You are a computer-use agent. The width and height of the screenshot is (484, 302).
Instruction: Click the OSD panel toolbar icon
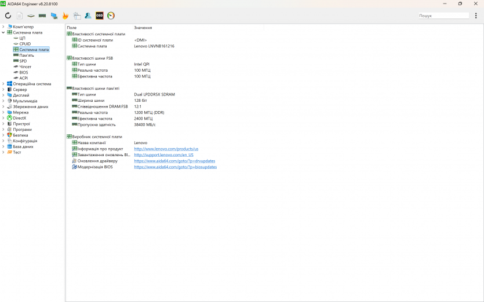[x=100, y=16]
